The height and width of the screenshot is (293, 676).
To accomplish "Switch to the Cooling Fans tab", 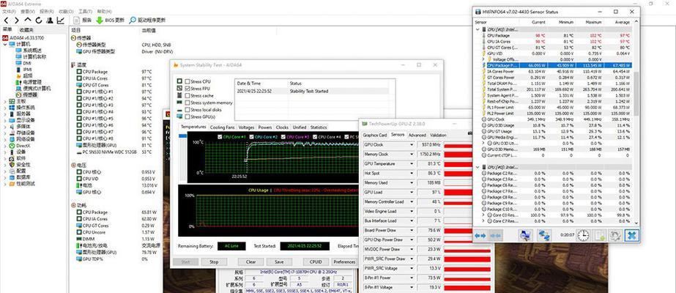I will (x=223, y=127).
